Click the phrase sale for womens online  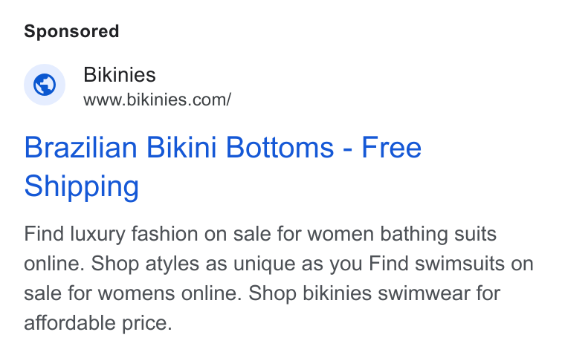132,293
